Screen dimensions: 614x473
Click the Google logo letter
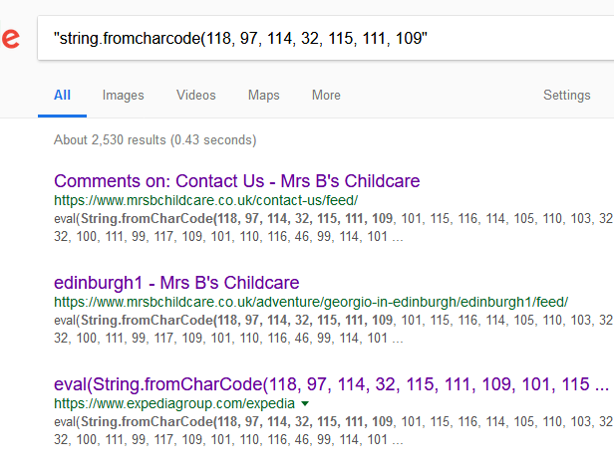(9, 39)
